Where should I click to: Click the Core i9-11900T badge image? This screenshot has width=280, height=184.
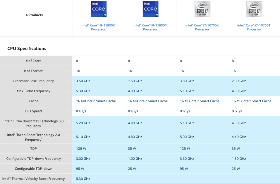(150, 9)
